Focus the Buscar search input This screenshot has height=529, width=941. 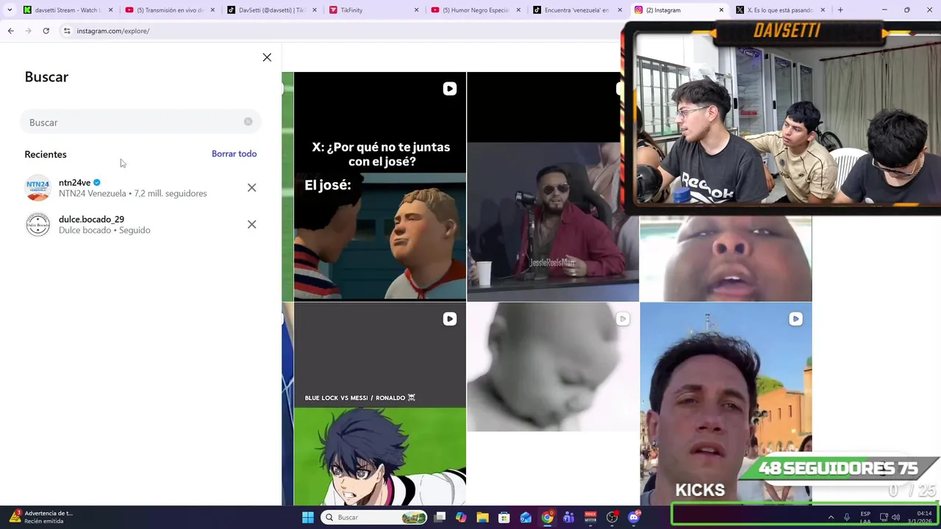(x=140, y=122)
